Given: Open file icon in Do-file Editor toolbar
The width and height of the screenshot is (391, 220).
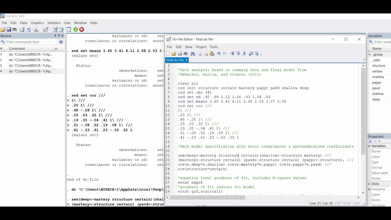Looking at the screenshot, I should pos(174,53).
